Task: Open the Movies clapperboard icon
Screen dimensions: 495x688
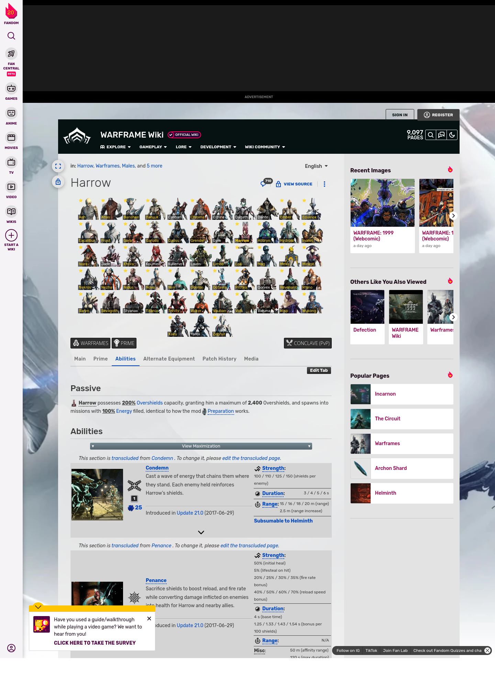Action: [x=11, y=138]
